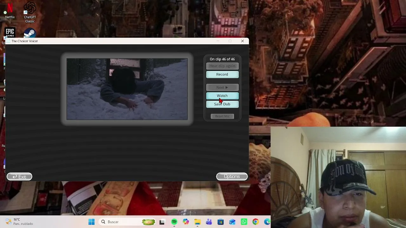The width and height of the screenshot is (406, 228).
Task: Open Microsoft Edge from the taskbar
Action: (267, 222)
